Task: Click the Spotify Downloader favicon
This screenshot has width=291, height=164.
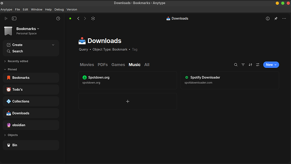Action: coord(187,77)
